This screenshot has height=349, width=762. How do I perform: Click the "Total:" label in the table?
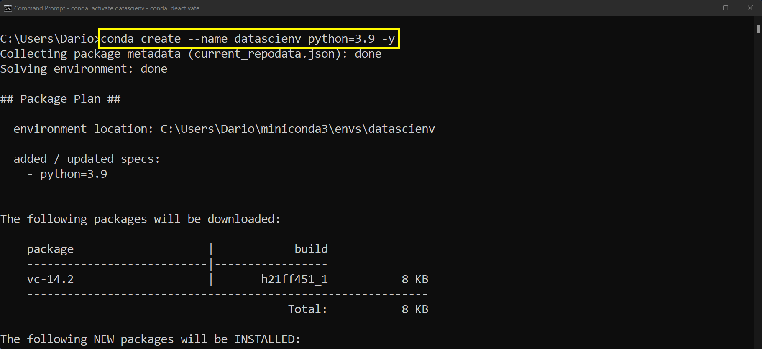click(x=307, y=309)
